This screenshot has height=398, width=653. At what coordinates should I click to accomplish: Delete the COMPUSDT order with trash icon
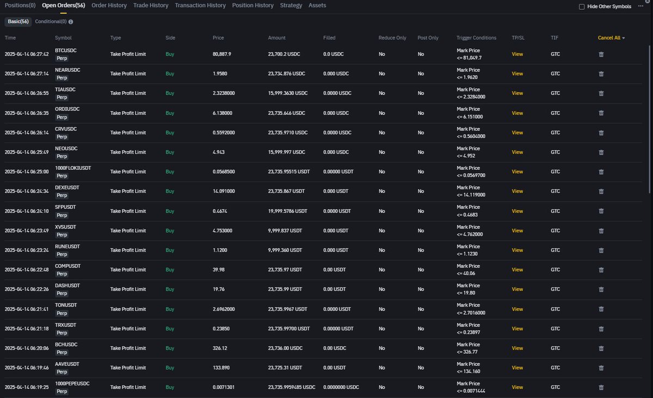(601, 270)
